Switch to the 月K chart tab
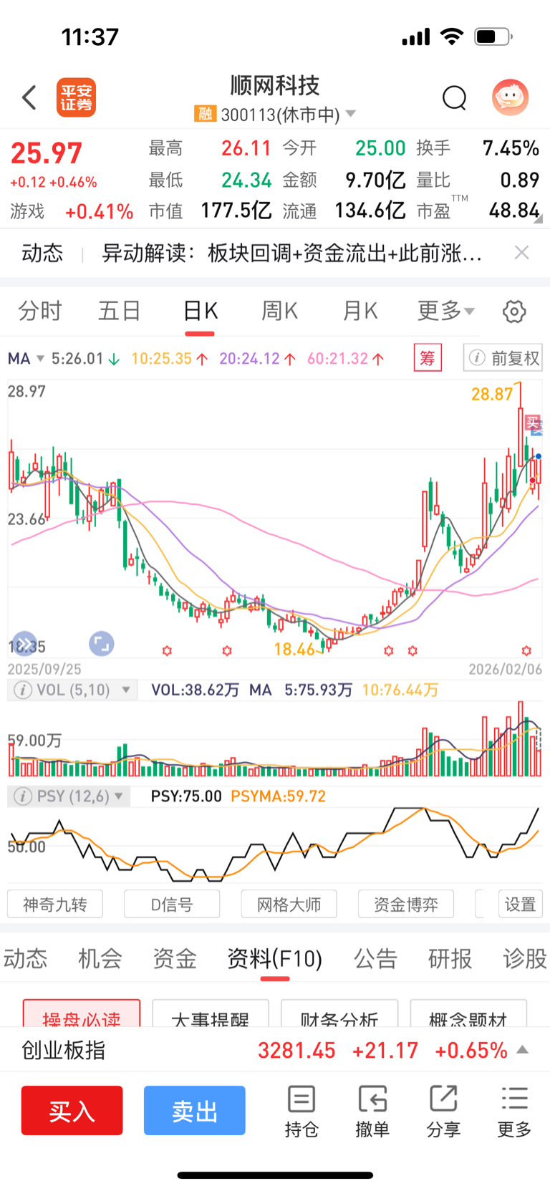 pyautogui.click(x=360, y=311)
